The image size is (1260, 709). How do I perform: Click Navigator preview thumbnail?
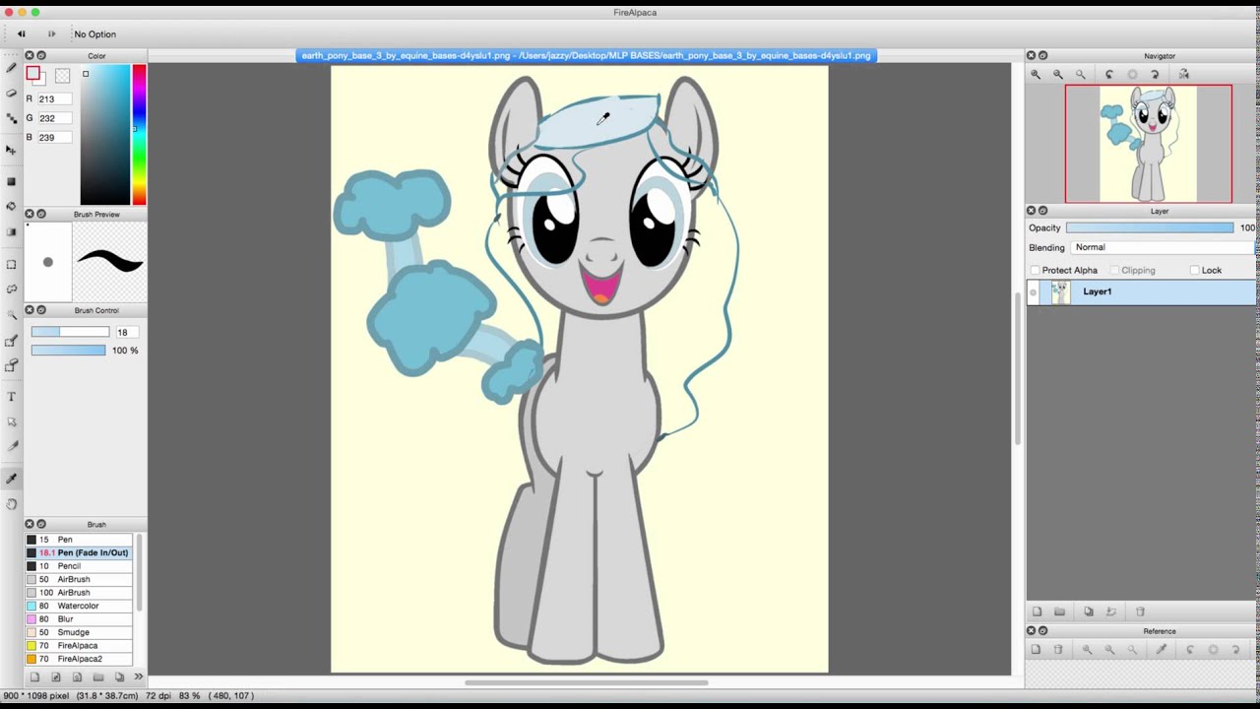1148,144
